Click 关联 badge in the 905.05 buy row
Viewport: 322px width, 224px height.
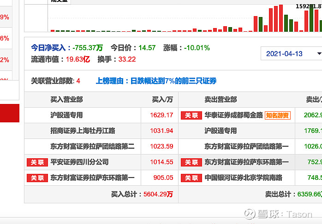point(37,178)
